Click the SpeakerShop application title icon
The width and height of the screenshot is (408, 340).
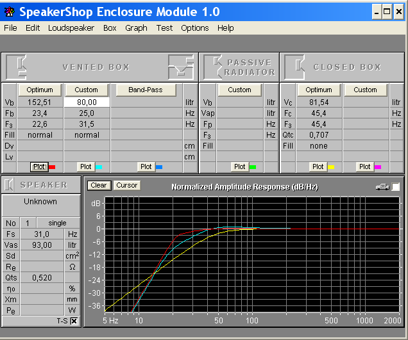click(x=10, y=12)
